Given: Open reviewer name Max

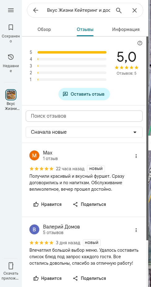Looking at the screenshot, I should (48, 153).
